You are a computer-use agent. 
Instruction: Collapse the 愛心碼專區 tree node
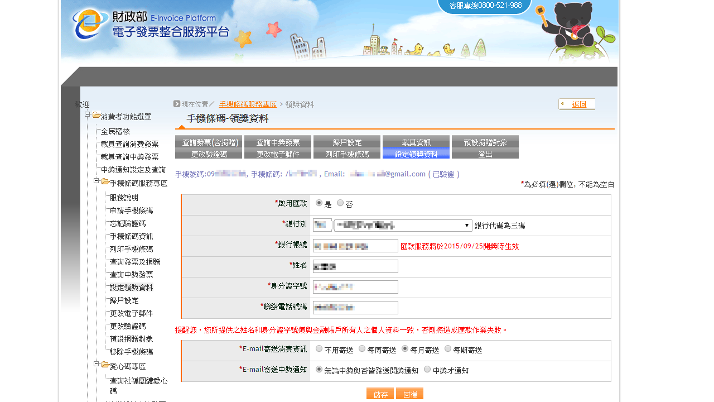click(97, 364)
